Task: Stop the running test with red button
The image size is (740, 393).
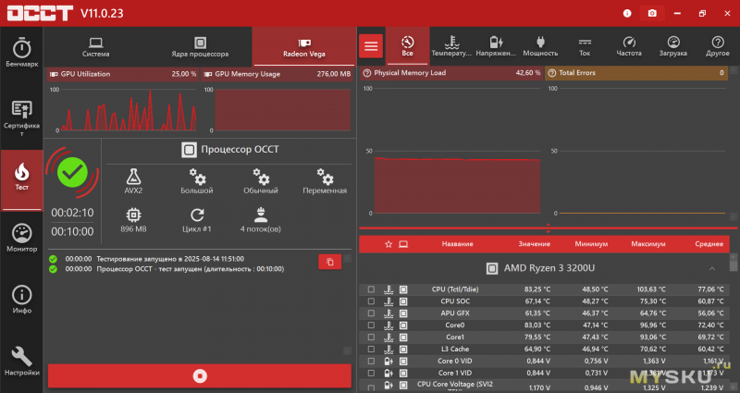Action: click(200, 376)
